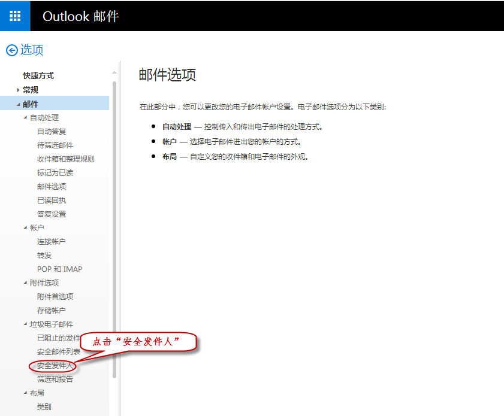
Task: Open 存储帐户 settings
Action: coord(52,311)
